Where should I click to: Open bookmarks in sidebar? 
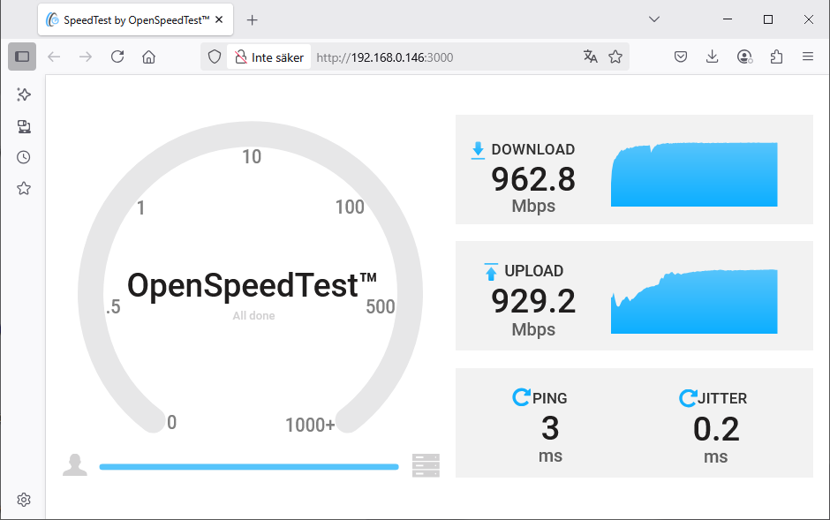coord(23,188)
